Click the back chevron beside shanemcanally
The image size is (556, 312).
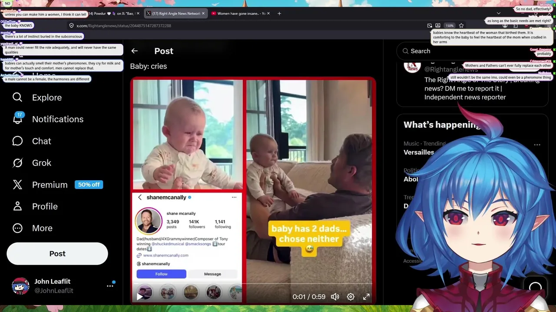point(140,197)
